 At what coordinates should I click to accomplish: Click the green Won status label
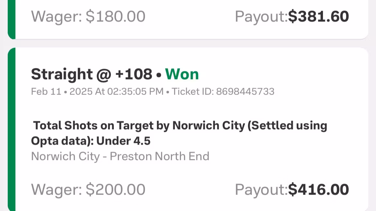pyautogui.click(x=182, y=74)
